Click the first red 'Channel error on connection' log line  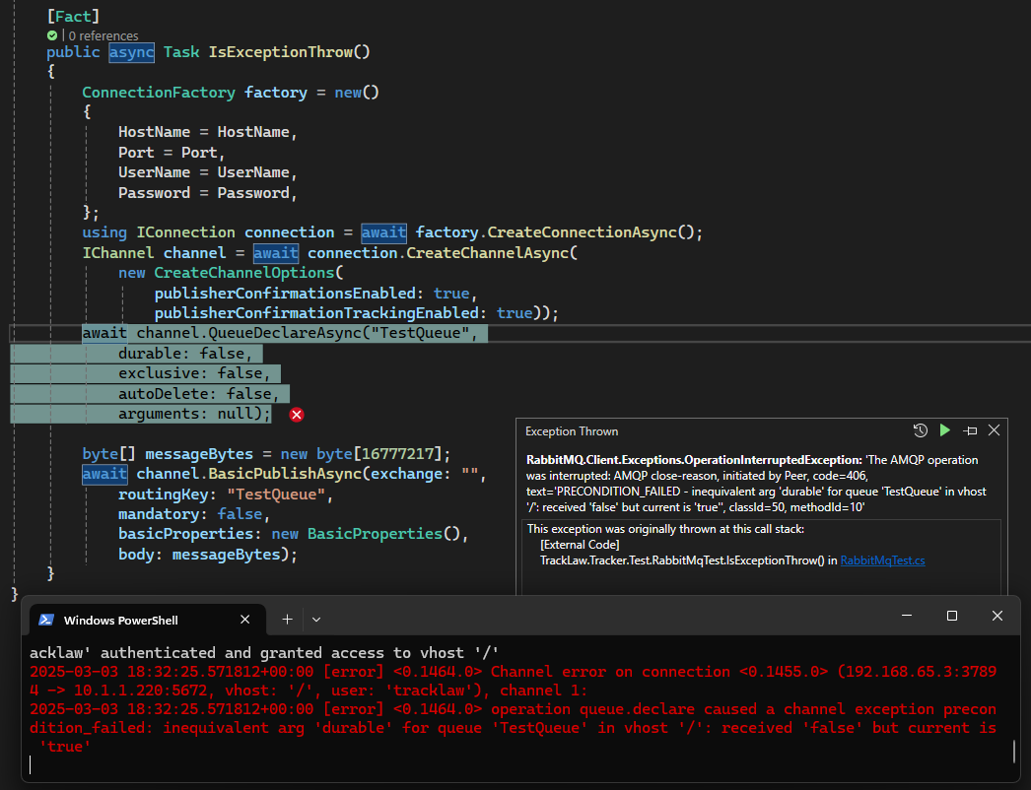click(513, 681)
